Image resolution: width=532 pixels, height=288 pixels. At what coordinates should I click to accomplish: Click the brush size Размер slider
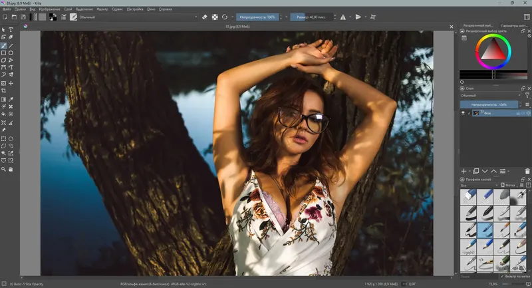(312, 17)
